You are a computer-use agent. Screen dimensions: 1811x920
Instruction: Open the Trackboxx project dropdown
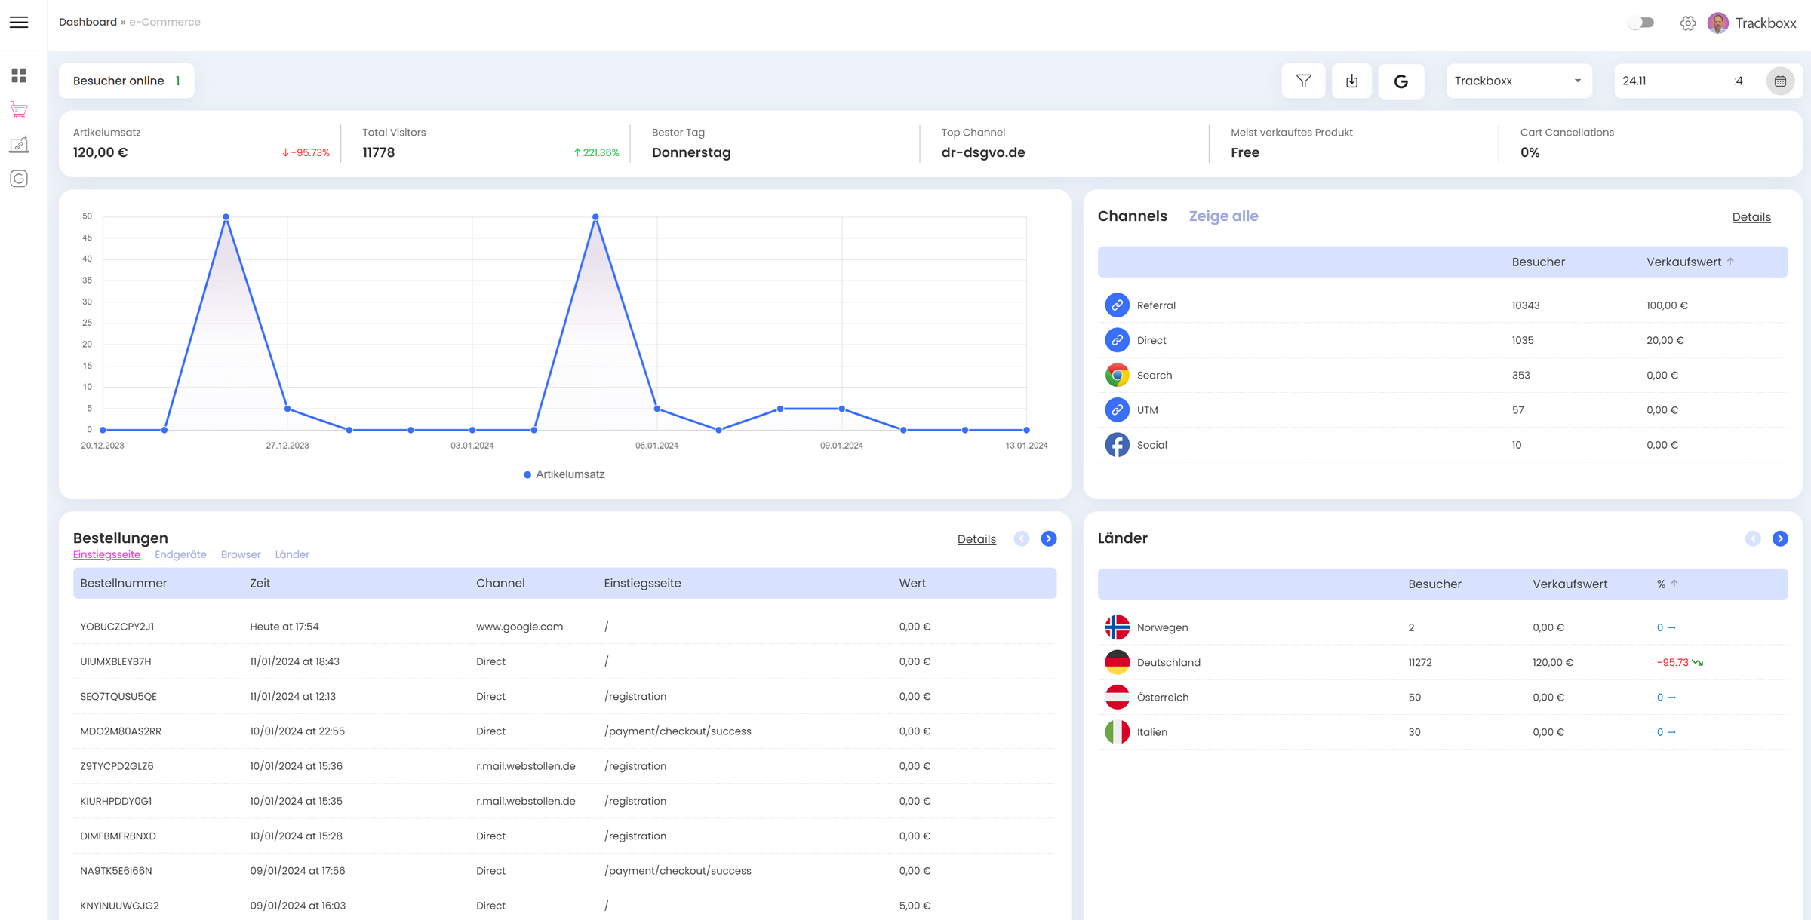coord(1518,81)
